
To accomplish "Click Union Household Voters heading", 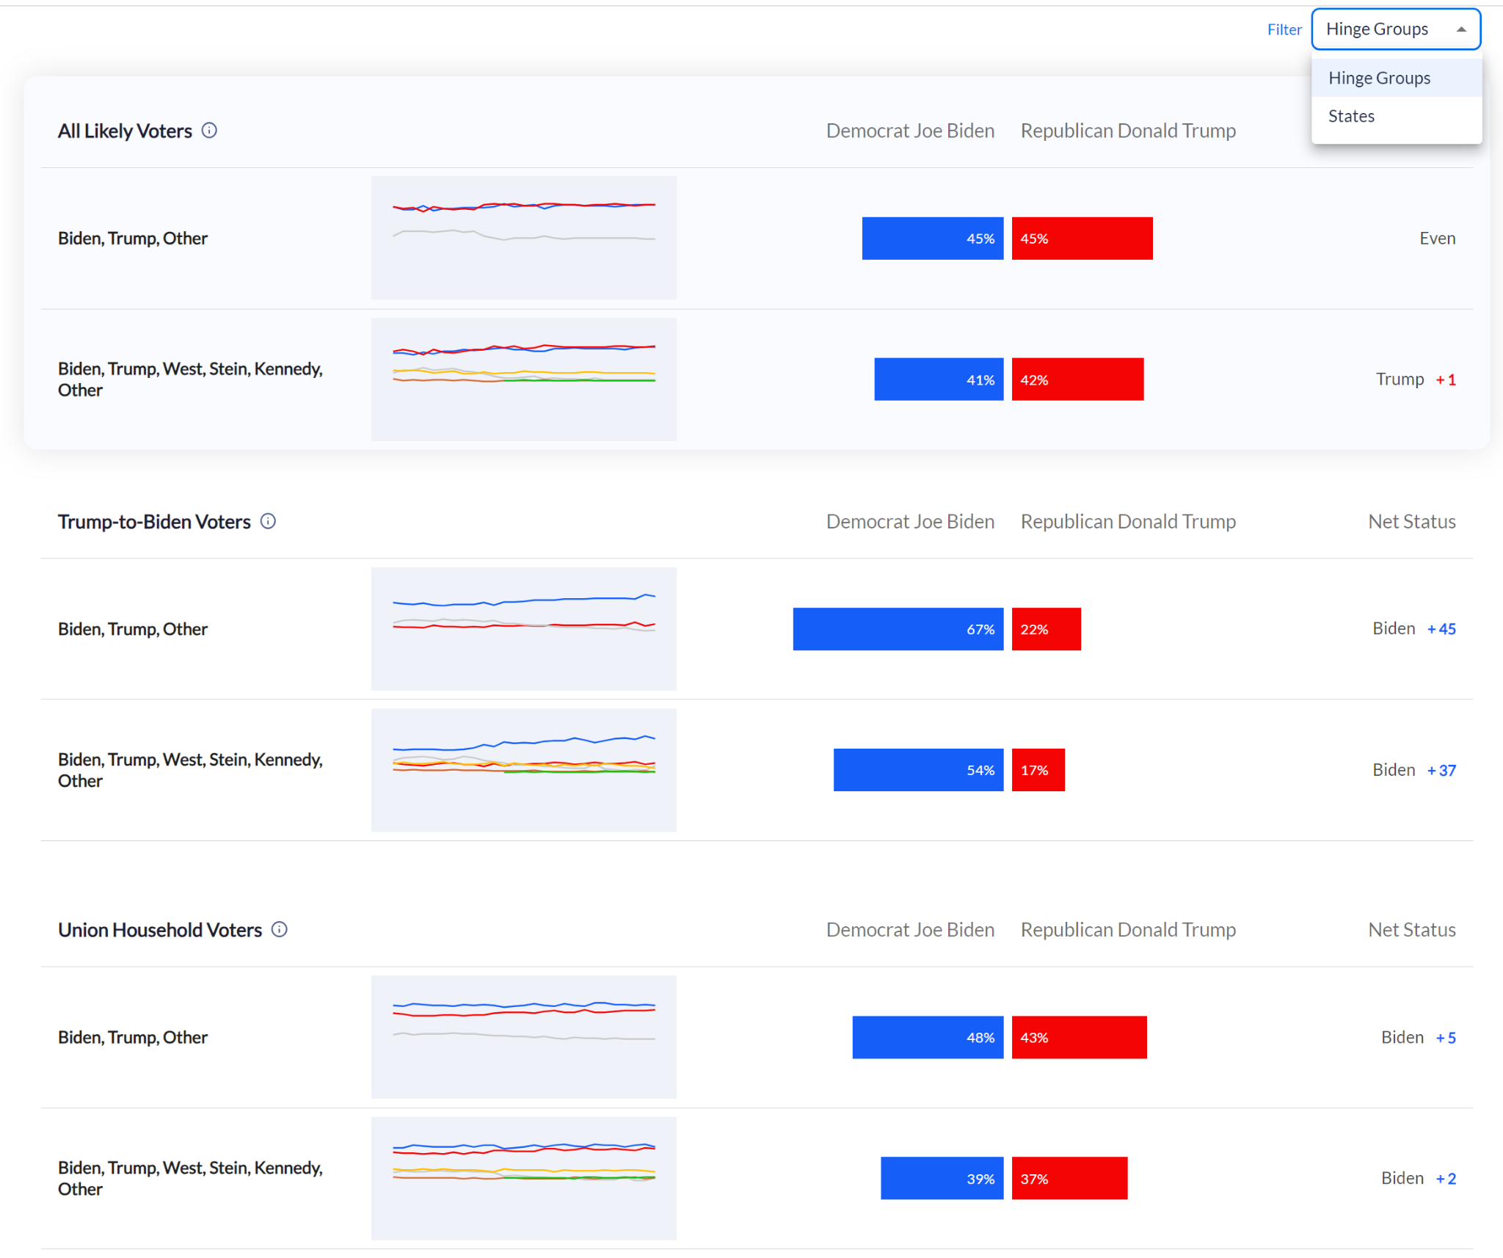I will point(160,929).
